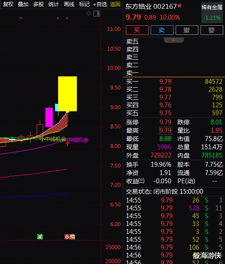225x264 pixels.
Task: Click the 现量 value 5986
Action: click(164, 147)
